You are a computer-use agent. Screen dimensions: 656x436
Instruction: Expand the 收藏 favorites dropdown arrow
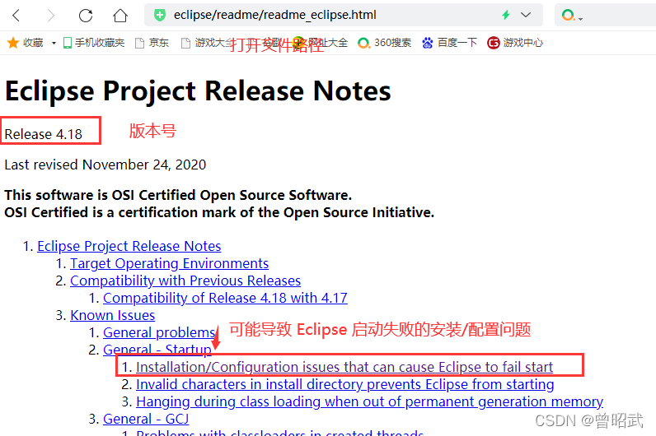54,43
